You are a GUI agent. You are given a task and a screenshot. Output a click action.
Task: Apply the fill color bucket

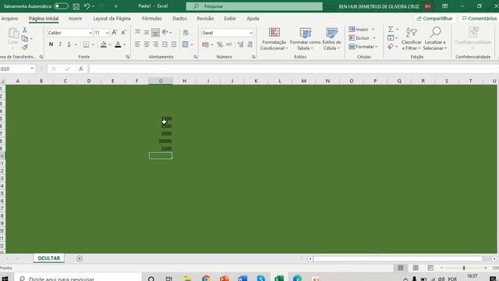(104, 44)
